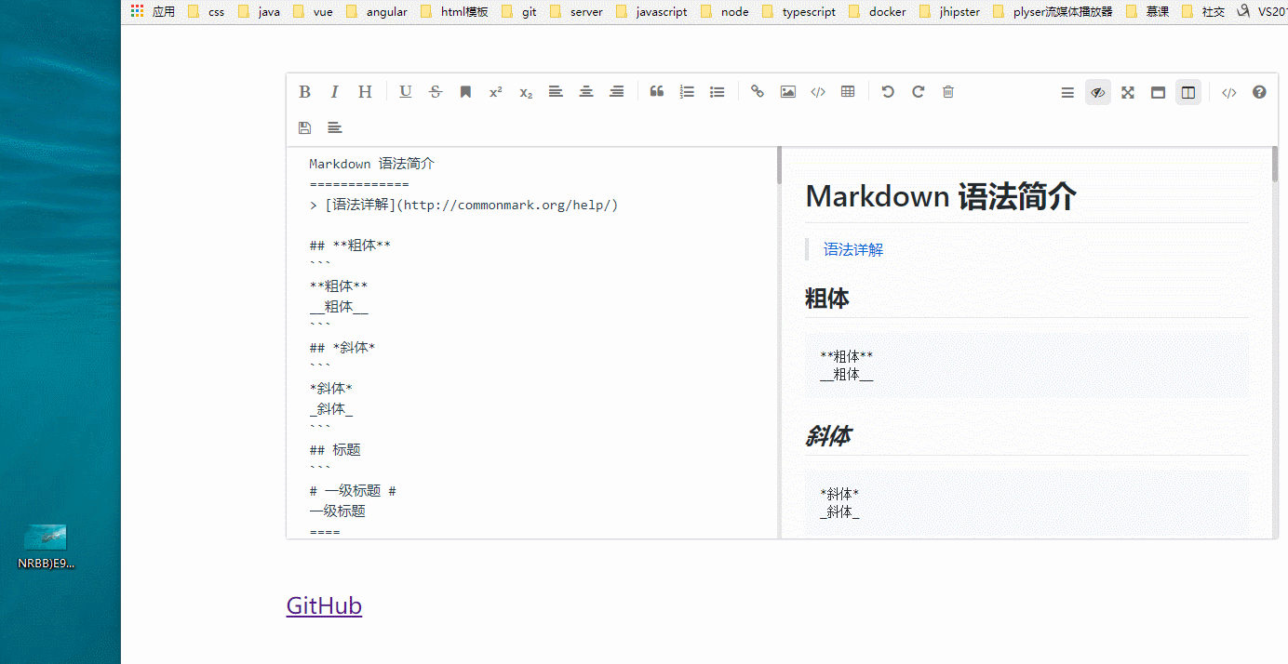The height and width of the screenshot is (664, 1288).
Task: Click the editor pane scrollbar
Action: [x=779, y=165]
